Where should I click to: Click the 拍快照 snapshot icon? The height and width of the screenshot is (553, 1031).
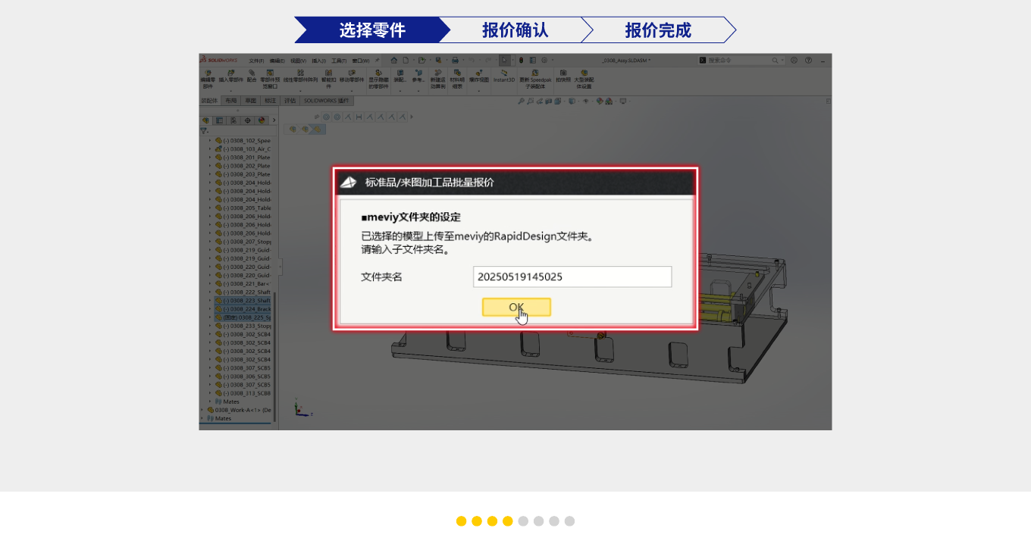(563, 73)
